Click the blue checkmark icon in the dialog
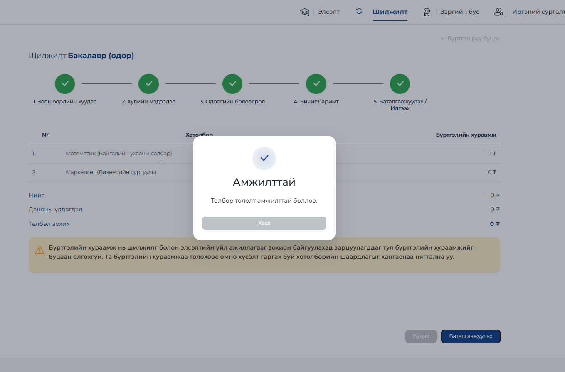Image resolution: width=565 pixels, height=372 pixels. (264, 158)
